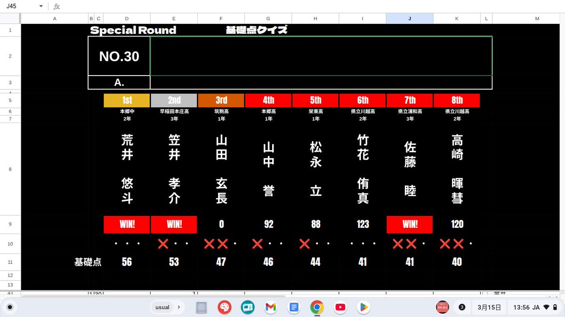565x317 pixels.
Task: Open Google Docs from the shelf
Action: pos(294,307)
